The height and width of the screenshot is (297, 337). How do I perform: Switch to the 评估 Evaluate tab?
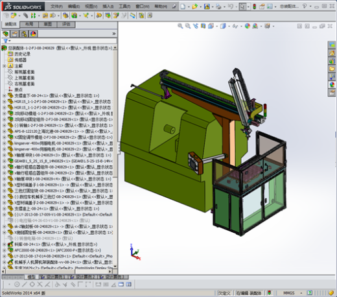click(x=66, y=24)
